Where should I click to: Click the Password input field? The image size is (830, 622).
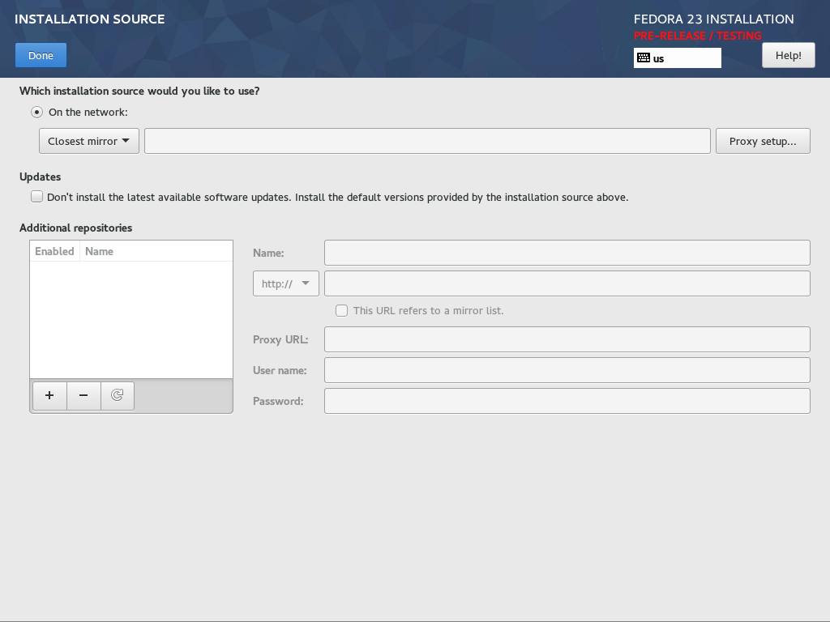(x=567, y=401)
